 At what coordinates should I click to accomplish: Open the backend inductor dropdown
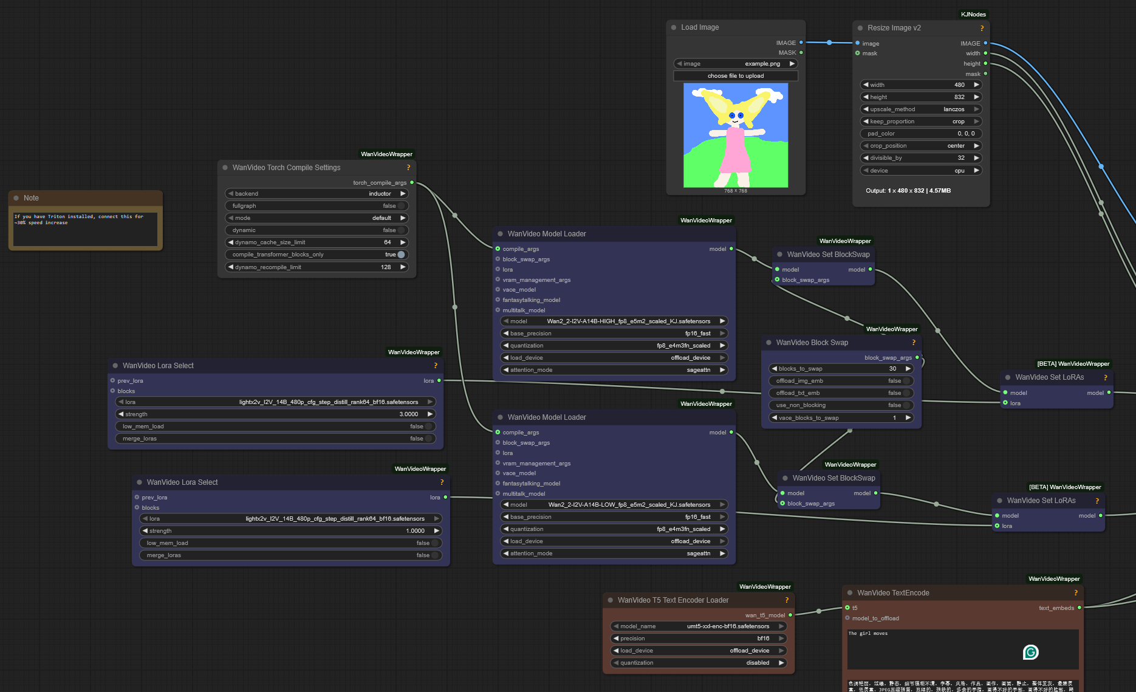317,194
